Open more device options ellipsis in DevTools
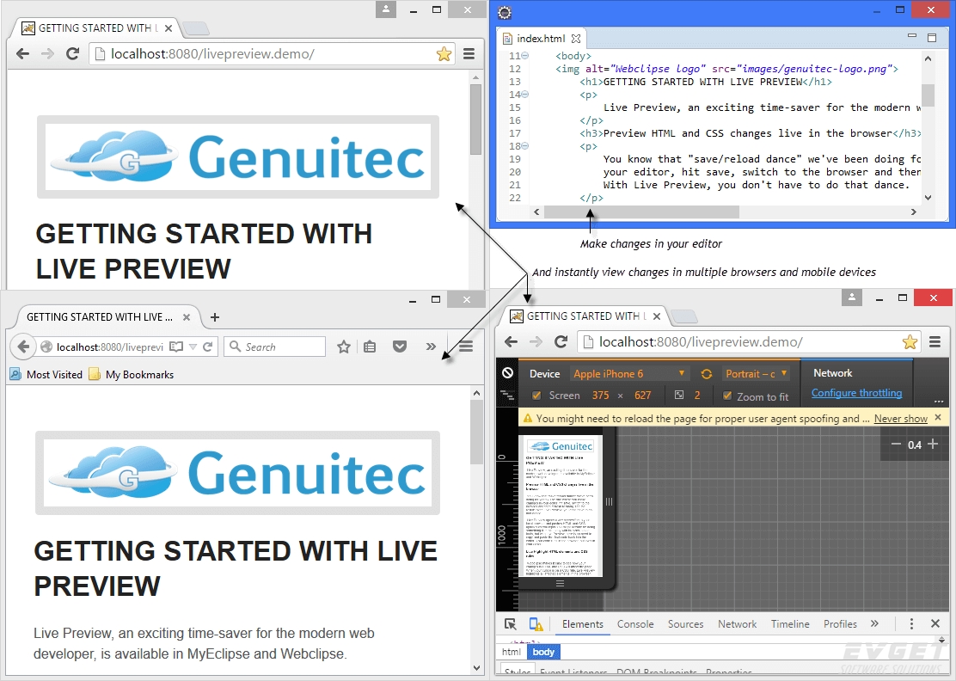The height and width of the screenshot is (681, 956). 938,402
